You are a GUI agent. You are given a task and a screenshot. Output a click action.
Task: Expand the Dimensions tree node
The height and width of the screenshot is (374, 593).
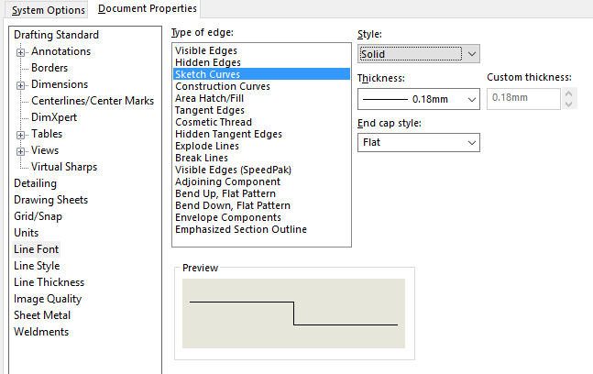click(20, 84)
